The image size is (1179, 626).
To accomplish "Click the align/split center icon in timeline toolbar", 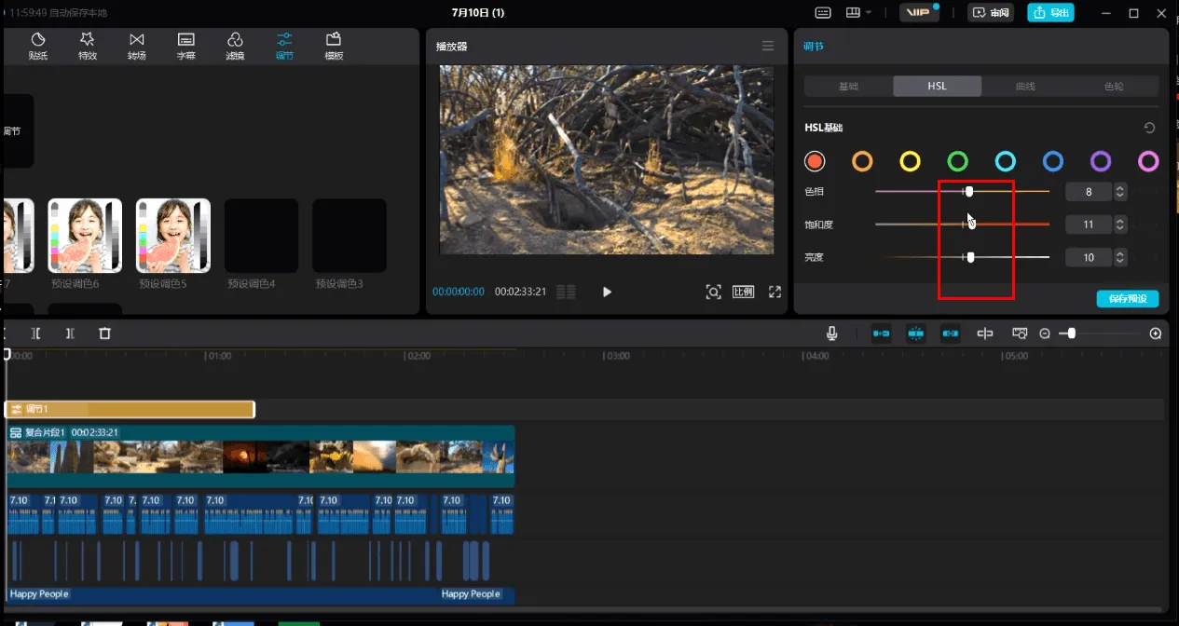I will pos(985,333).
